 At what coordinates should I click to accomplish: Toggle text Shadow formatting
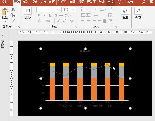[56, 15]
